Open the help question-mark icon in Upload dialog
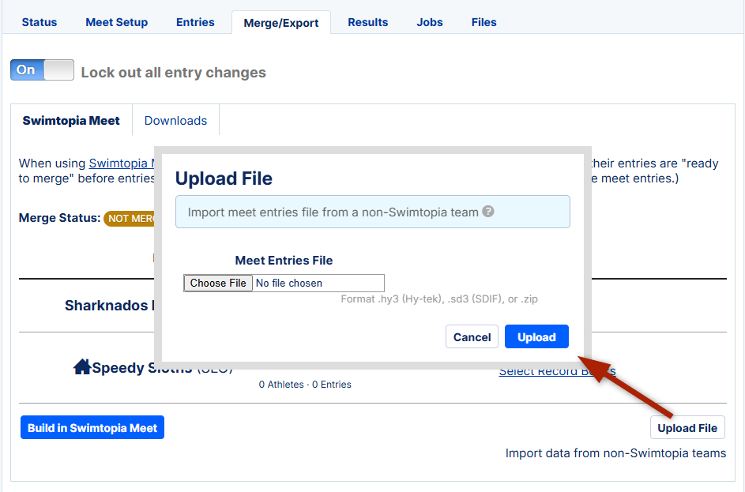Viewport: 745px width, 492px height. tap(488, 212)
